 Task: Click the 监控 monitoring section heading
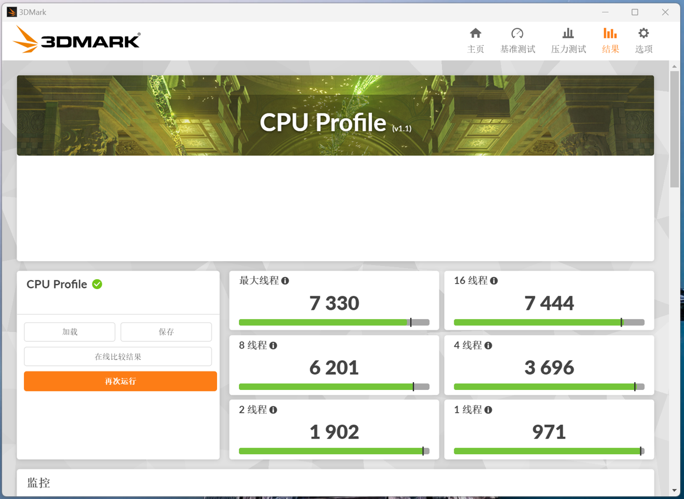tap(39, 483)
